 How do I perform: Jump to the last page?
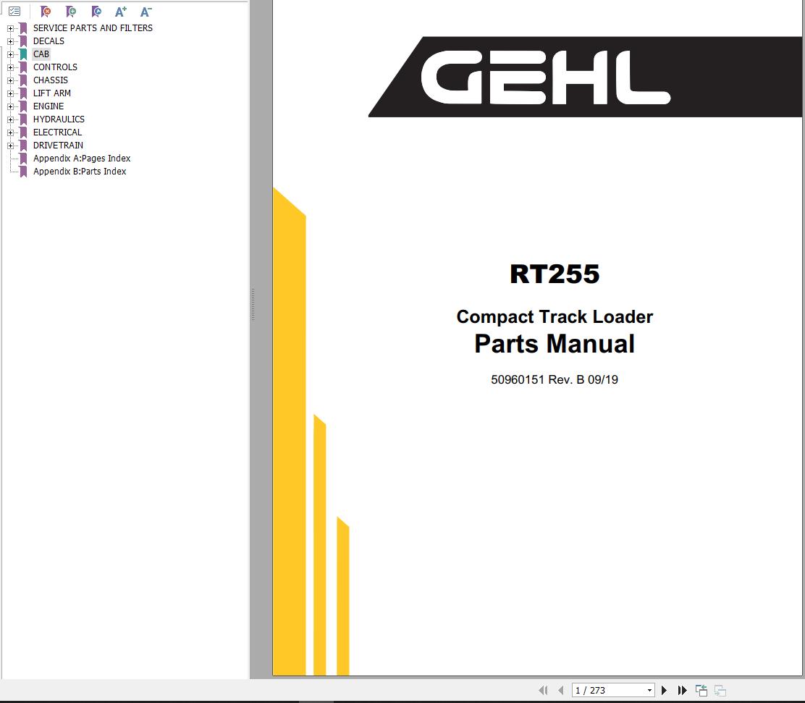click(x=682, y=690)
